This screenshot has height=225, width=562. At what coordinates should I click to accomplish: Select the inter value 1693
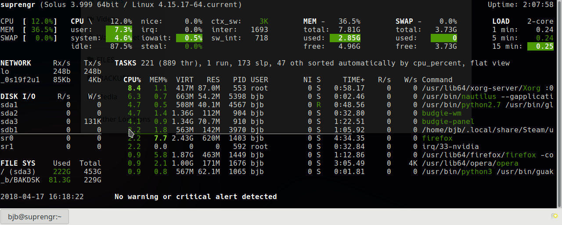coord(259,29)
